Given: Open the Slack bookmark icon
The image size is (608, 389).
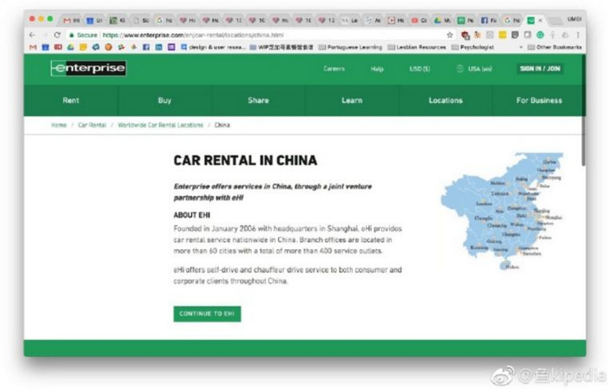Looking at the screenshot, I should pos(121,47).
